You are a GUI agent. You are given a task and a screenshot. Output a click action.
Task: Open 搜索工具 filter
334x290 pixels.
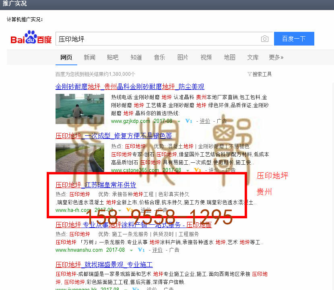tap(260, 74)
